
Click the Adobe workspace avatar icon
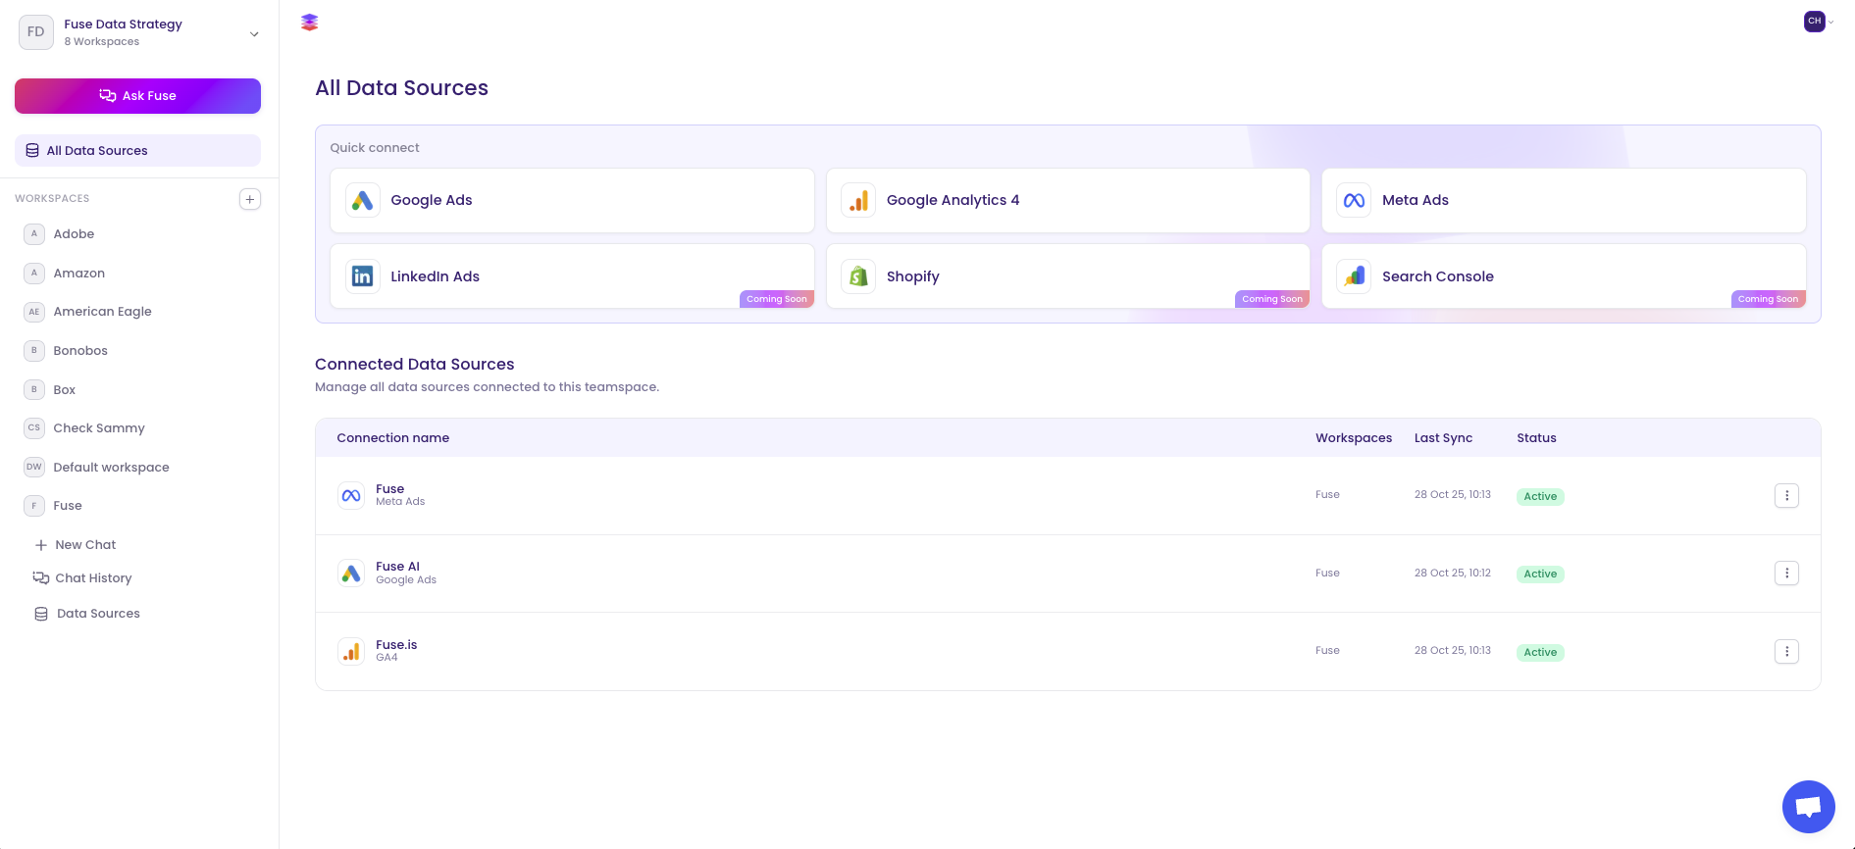(34, 234)
